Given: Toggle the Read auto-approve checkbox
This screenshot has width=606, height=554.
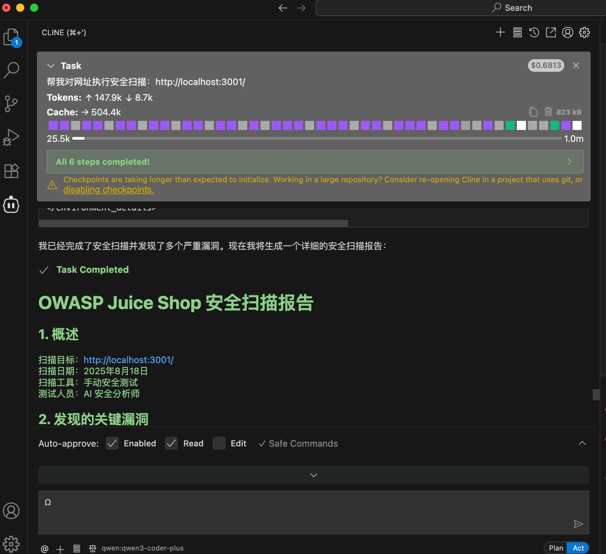Looking at the screenshot, I should 171,444.
